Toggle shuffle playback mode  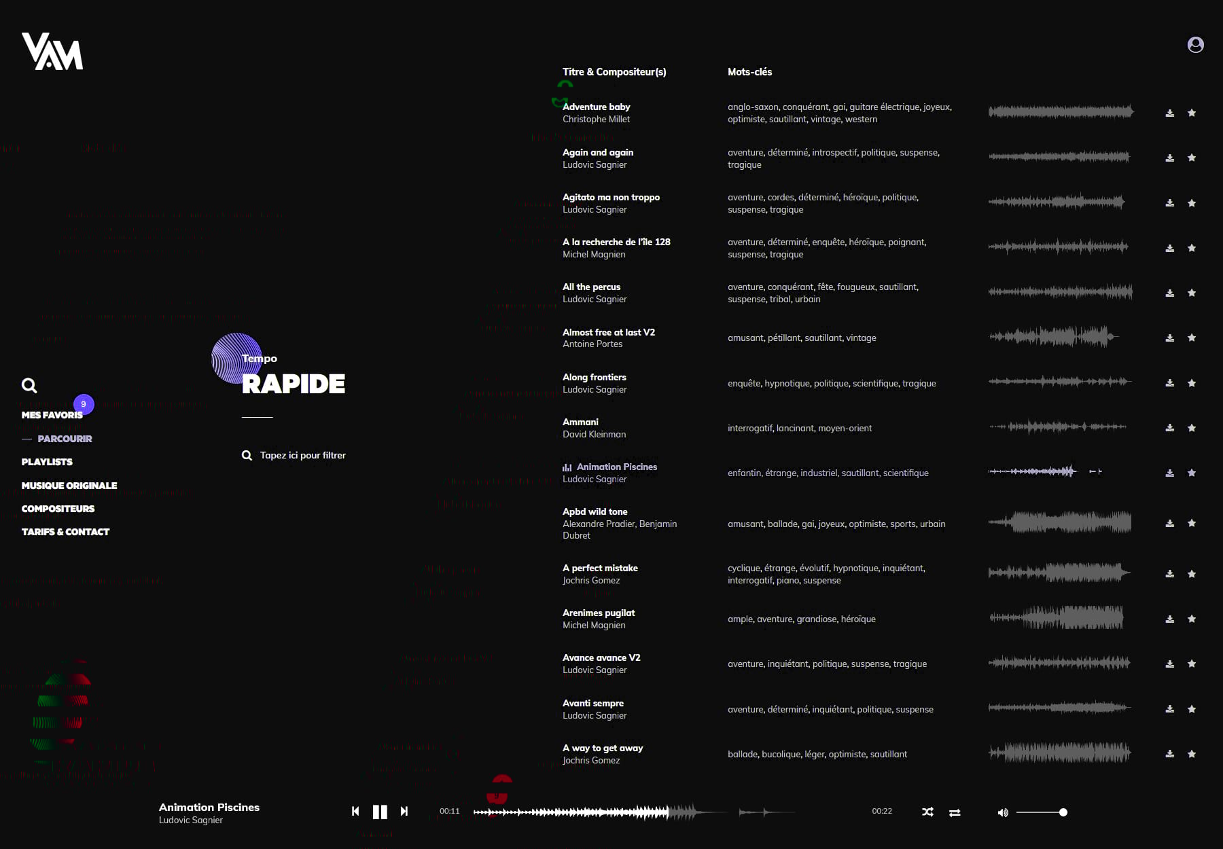click(927, 812)
